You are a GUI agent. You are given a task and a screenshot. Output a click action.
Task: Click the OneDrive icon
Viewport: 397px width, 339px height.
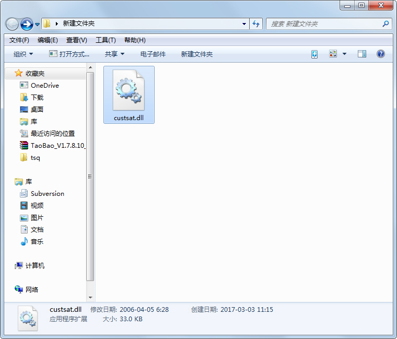coord(24,85)
